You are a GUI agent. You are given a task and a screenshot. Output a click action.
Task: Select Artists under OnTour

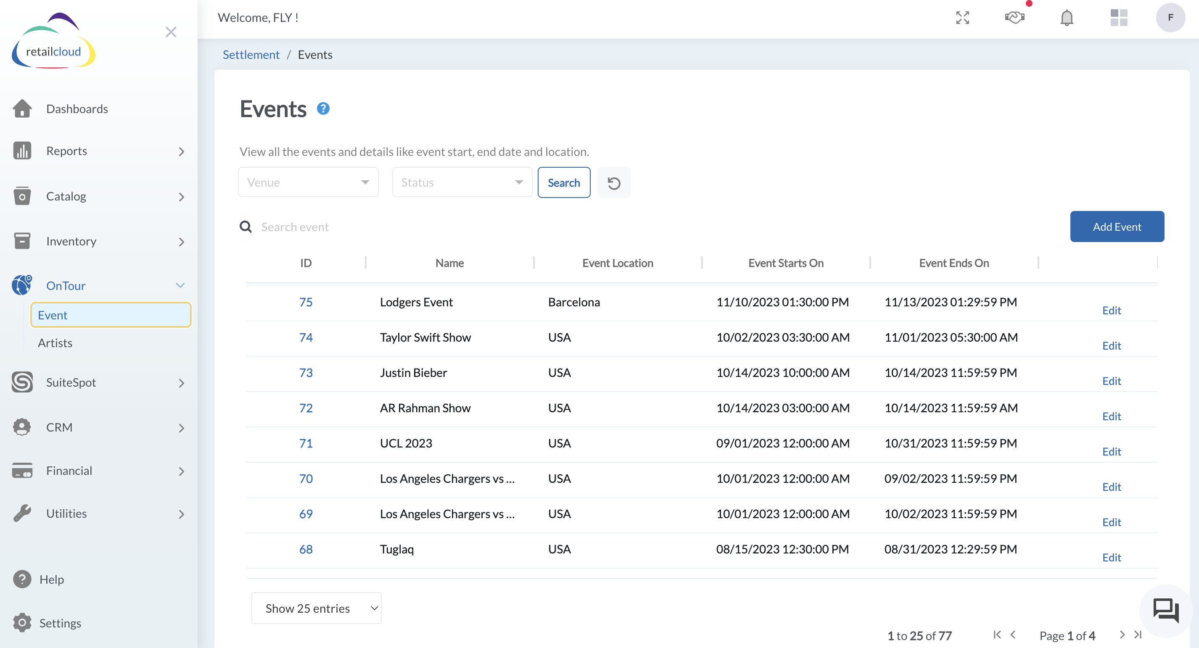coord(55,343)
